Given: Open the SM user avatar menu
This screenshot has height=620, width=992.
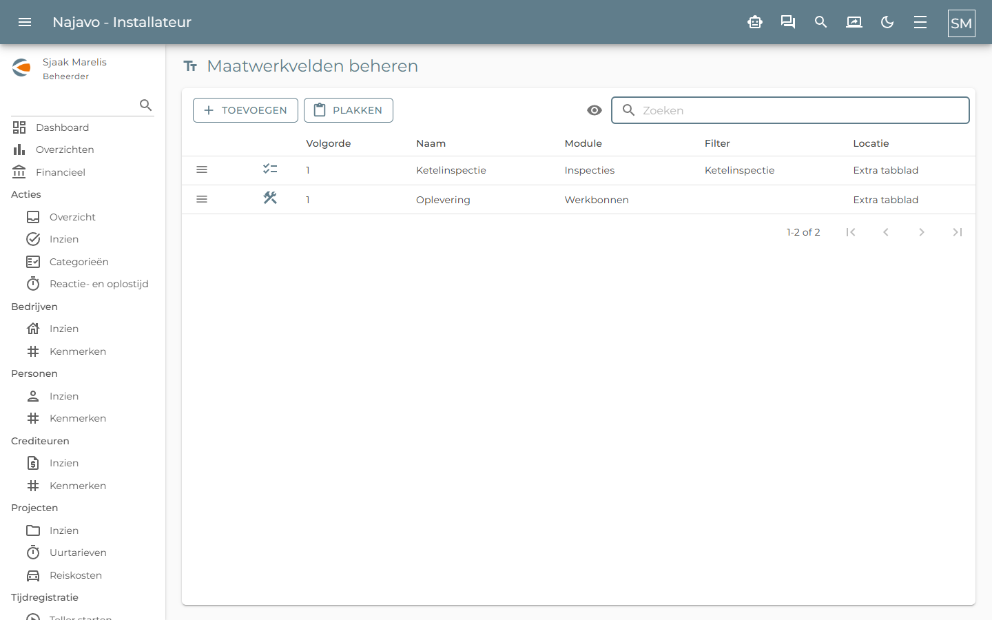Looking at the screenshot, I should click(x=962, y=23).
